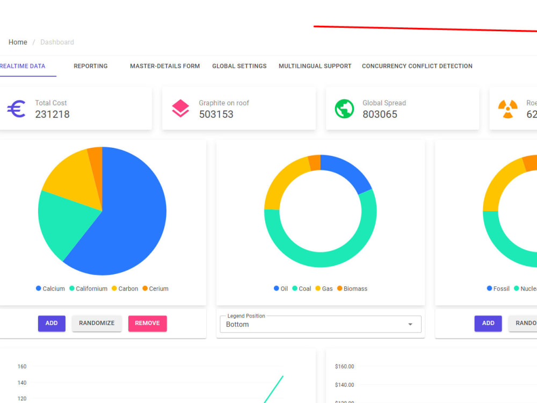The height and width of the screenshot is (403, 537).
Task: Click the Graphite on roof value 503153
Action: pos(216,114)
